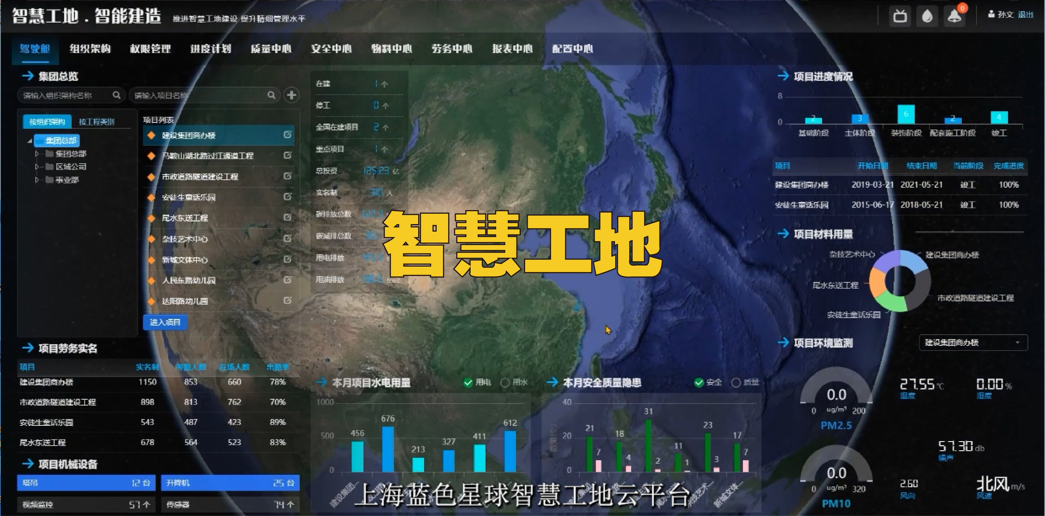This screenshot has height=516, width=1045.
Task: Click the edit icon beside 建设集团商办楼
Action: click(288, 135)
